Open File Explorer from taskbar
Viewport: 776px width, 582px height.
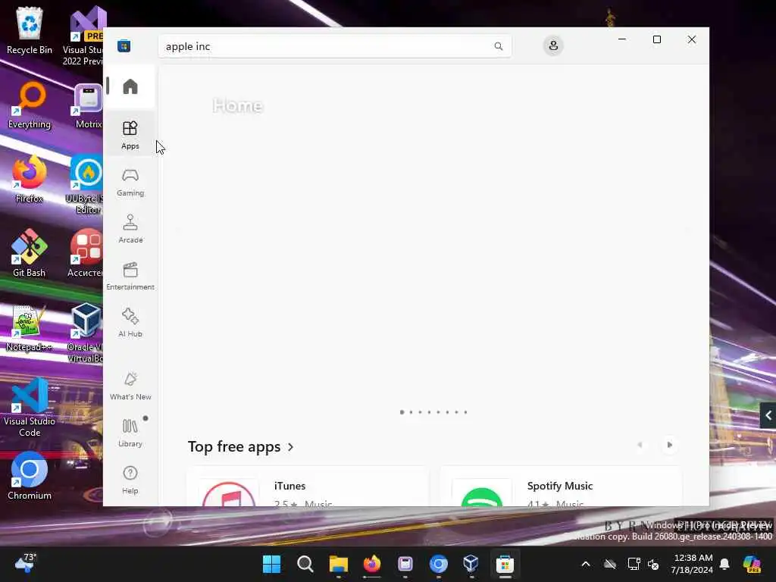point(339,564)
